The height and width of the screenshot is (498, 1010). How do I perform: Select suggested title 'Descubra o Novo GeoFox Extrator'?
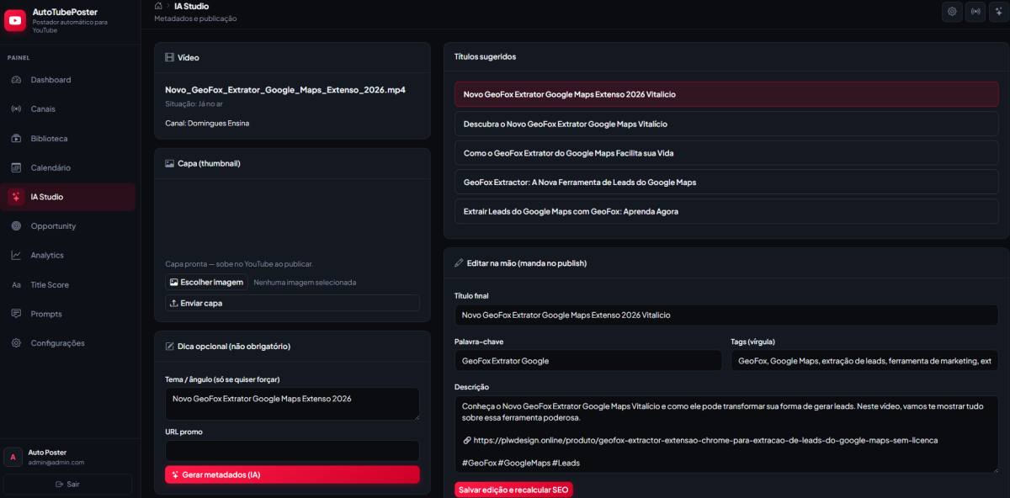[726, 124]
